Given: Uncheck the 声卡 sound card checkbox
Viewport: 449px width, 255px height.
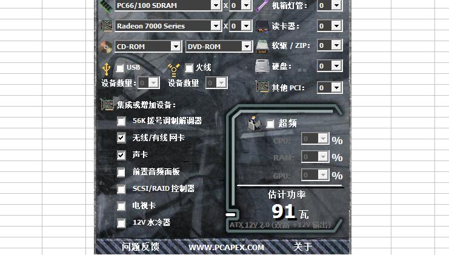Looking at the screenshot, I should click(x=121, y=155).
